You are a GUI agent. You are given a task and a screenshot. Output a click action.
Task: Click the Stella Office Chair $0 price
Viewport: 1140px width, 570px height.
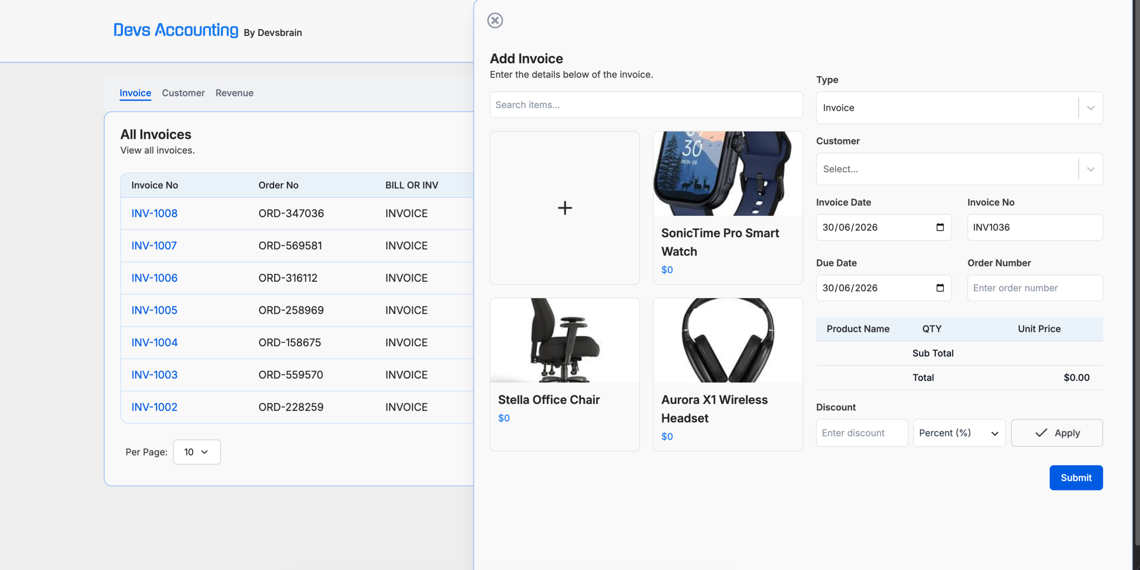pyautogui.click(x=504, y=418)
